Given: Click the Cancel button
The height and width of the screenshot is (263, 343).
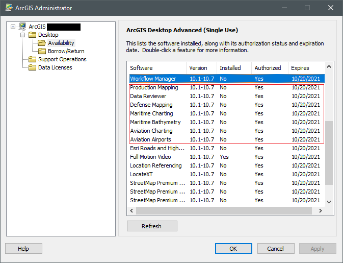Looking at the screenshot, I should 276,249.
